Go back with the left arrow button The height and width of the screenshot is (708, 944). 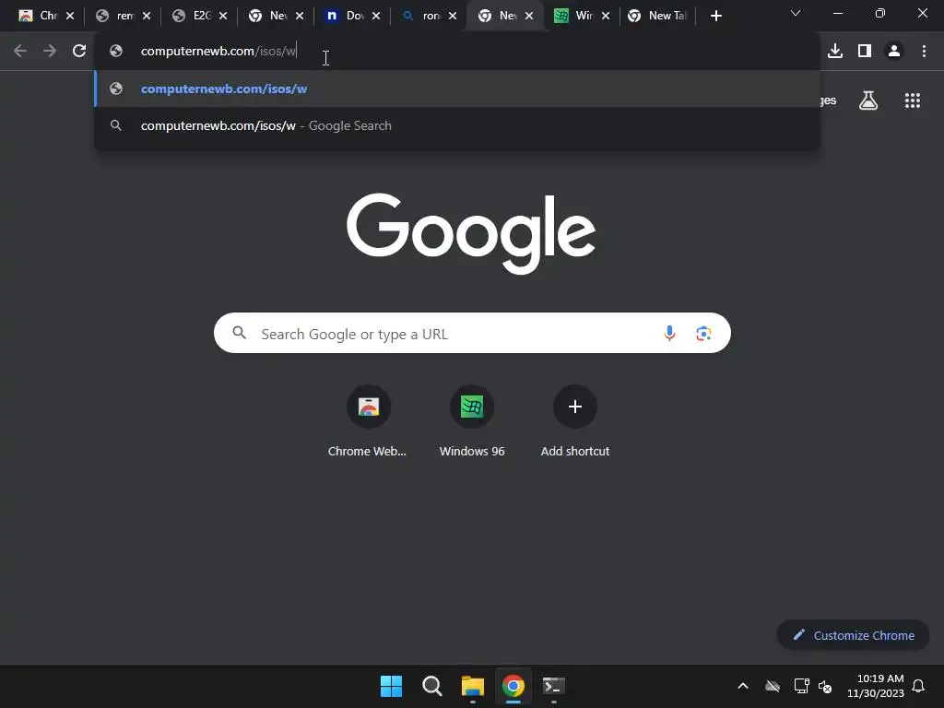[x=20, y=52]
